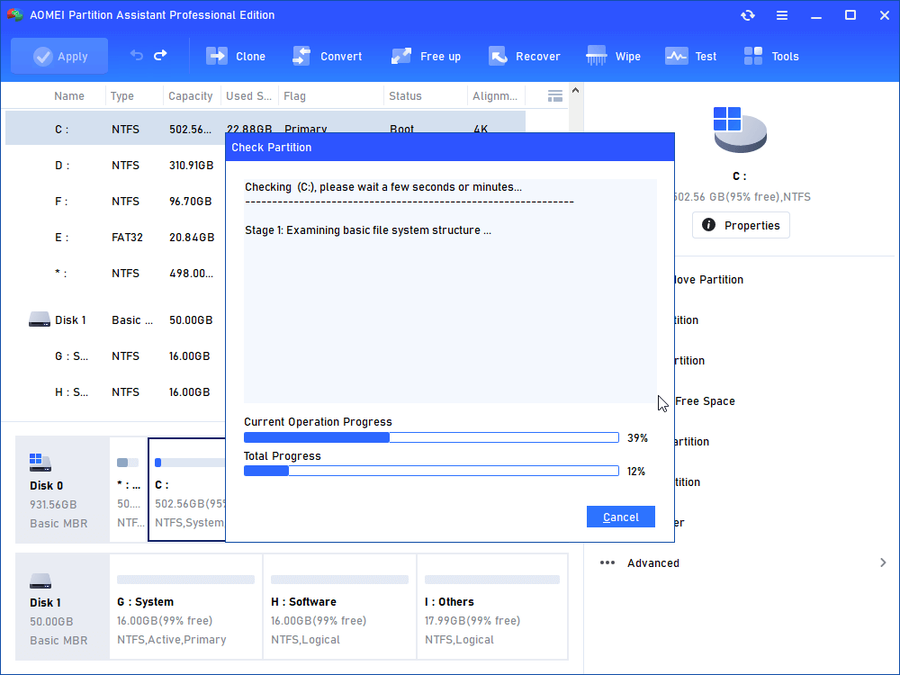Open the Tools menu in toolbar

[x=753, y=56]
